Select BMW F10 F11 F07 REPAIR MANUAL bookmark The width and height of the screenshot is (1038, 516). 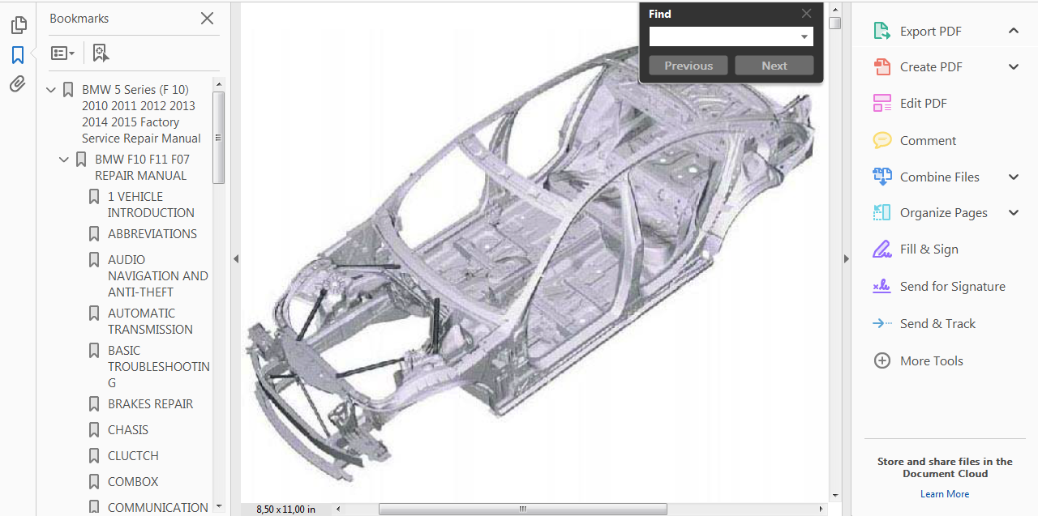click(142, 167)
